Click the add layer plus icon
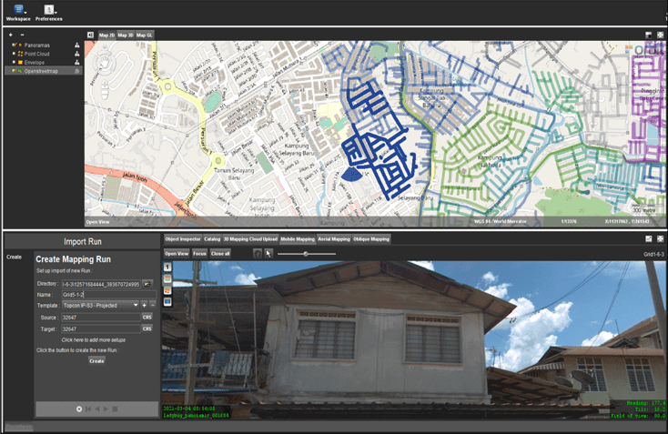 tap(10, 35)
